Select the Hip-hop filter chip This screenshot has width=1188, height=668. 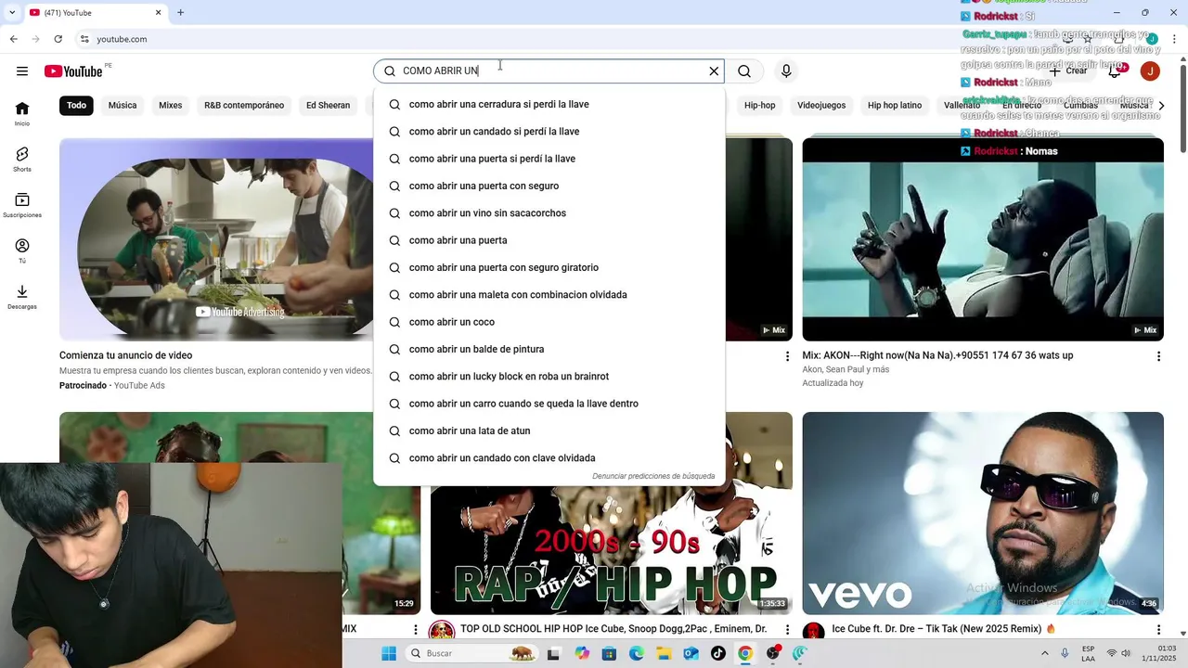(x=759, y=106)
